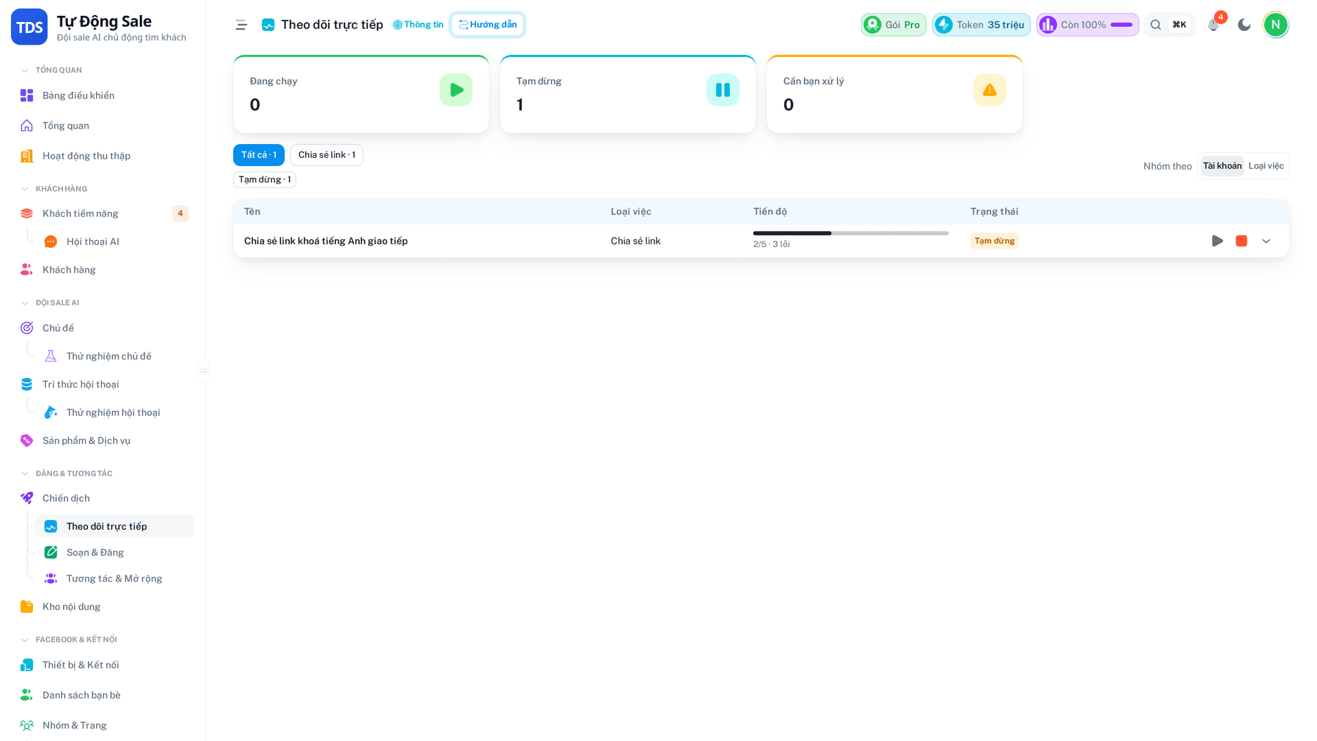Open Tương tác & Mở rộng
Image resolution: width=1317 pixels, height=741 pixels.
[x=115, y=578]
